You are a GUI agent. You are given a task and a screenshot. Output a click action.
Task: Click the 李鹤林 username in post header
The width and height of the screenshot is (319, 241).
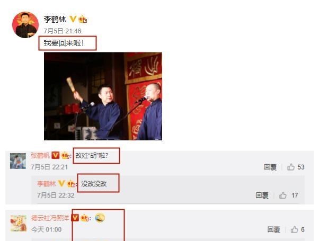click(55, 19)
